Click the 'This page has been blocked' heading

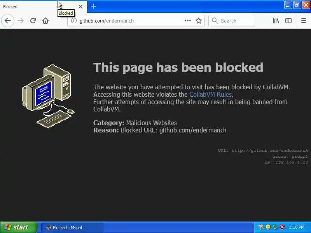[178, 68]
